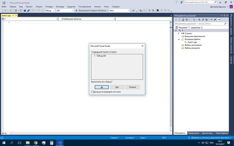Screen dimensions: 234x146
Task: Open the Правка menu
Action: pos(13,7)
